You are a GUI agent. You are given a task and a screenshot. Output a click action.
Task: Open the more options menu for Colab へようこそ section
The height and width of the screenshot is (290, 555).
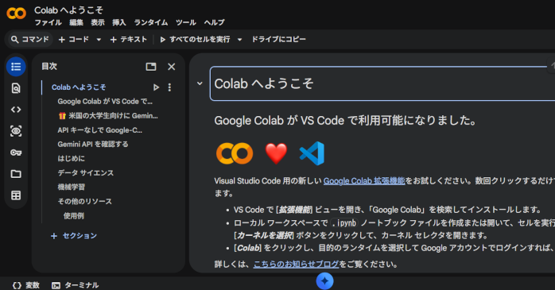click(169, 87)
